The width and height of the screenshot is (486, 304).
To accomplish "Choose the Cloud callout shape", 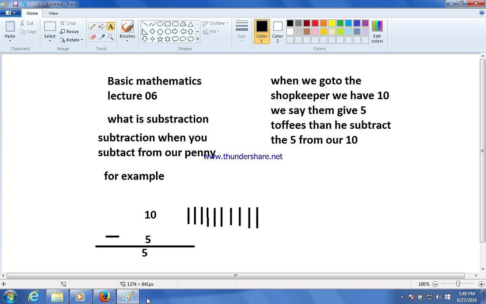I will point(190,39).
